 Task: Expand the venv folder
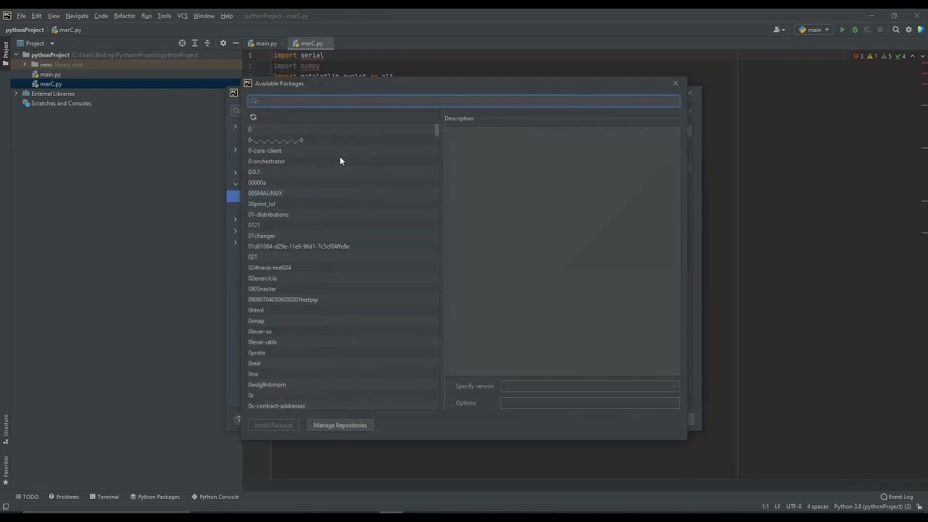(25, 65)
